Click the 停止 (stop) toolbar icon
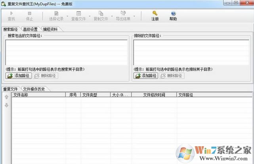The width and height of the screenshot is (254, 164). (29, 13)
